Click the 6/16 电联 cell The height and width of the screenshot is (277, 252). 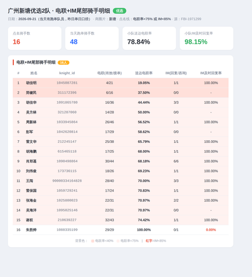110,93
